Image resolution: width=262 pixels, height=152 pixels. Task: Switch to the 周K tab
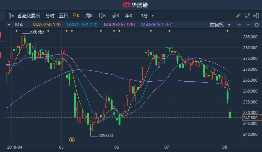(x=89, y=16)
